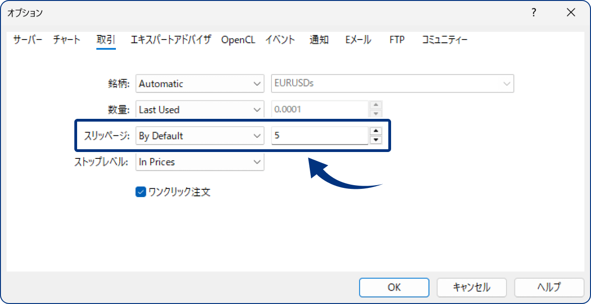Image resolution: width=591 pixels, height=304 pixels.
Task: Open the コミュニティー tab
Action: [x=444, y=40]
